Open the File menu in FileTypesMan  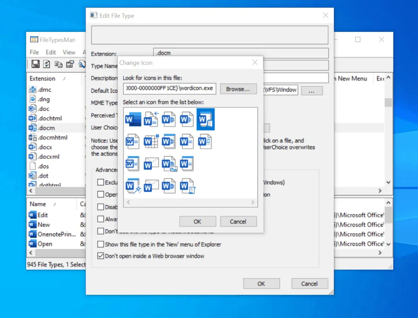34,52
